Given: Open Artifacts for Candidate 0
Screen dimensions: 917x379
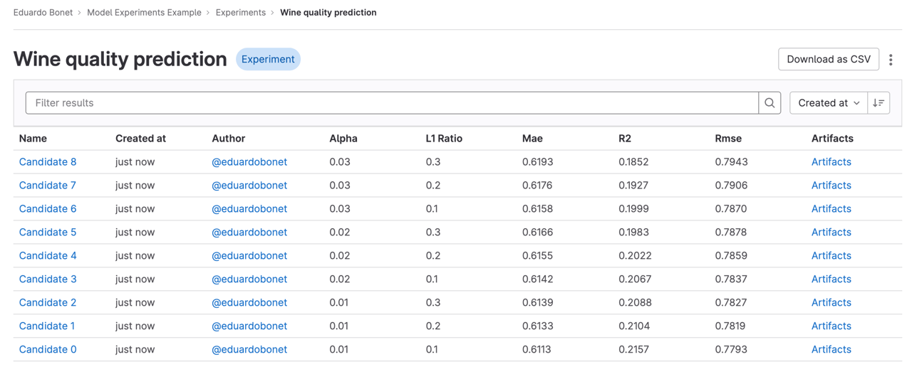Looking at the screenshot, I should pyautogui.click(x=831, y=350).
